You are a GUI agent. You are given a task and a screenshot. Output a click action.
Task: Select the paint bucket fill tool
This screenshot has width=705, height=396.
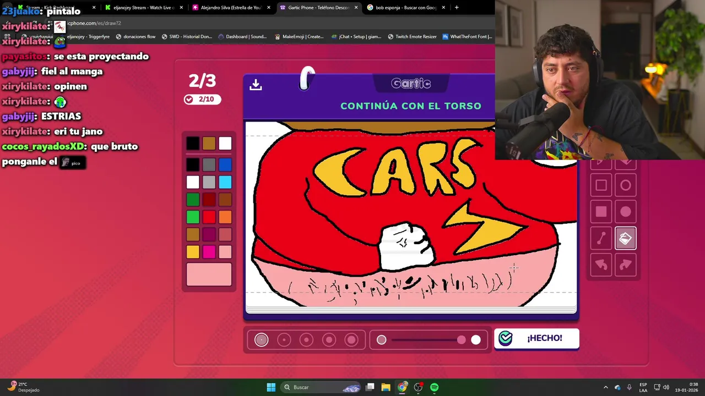(x=626, y=238)
